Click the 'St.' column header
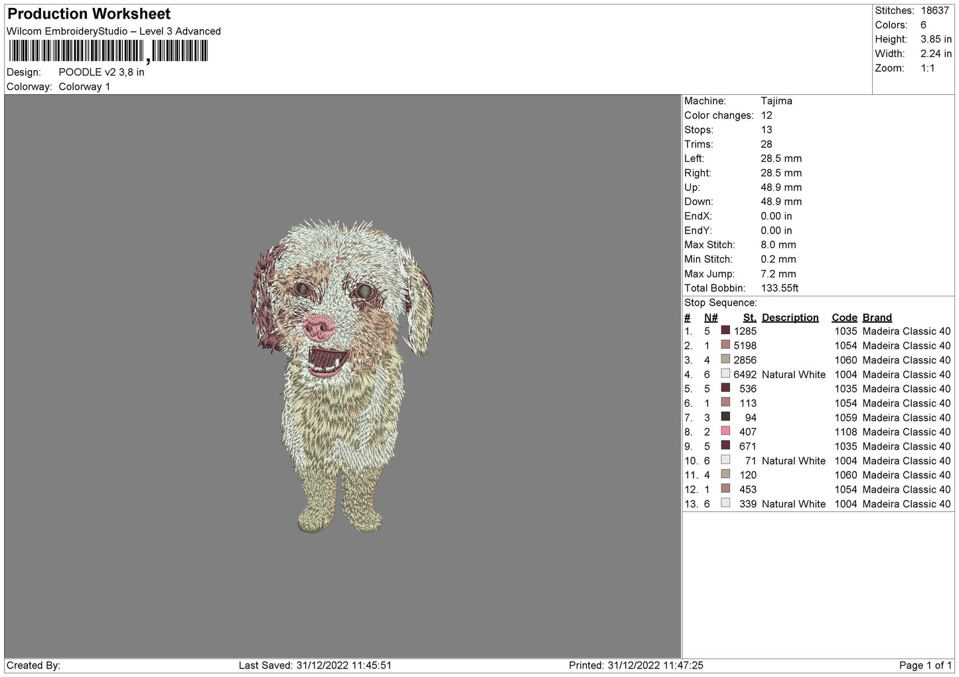 [750, 318]
